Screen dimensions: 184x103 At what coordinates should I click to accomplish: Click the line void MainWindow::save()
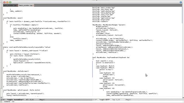click(x=13, y=18)
